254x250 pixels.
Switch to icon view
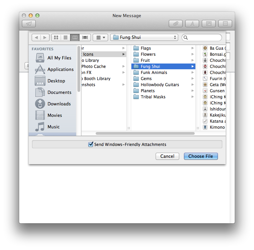pos(56,37)
